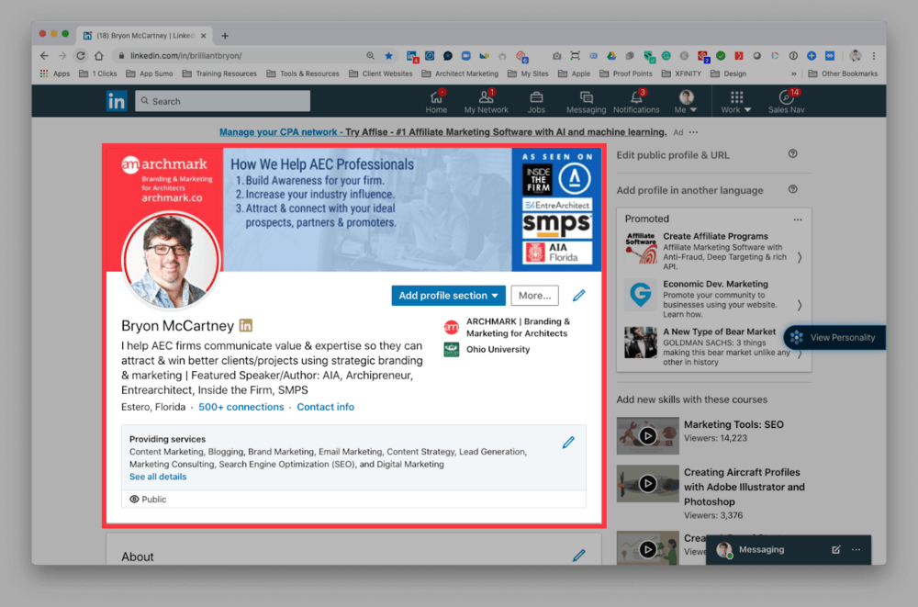Image resolution: width=918 pixels, height=607 pixels.
Task: Open Add profile section dropdown
Action: [x=449, y=296]
